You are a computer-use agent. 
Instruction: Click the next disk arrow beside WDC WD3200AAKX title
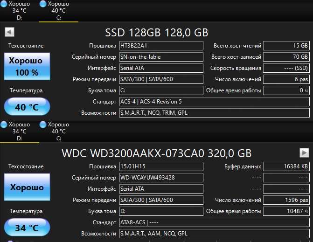click(304, 152)
